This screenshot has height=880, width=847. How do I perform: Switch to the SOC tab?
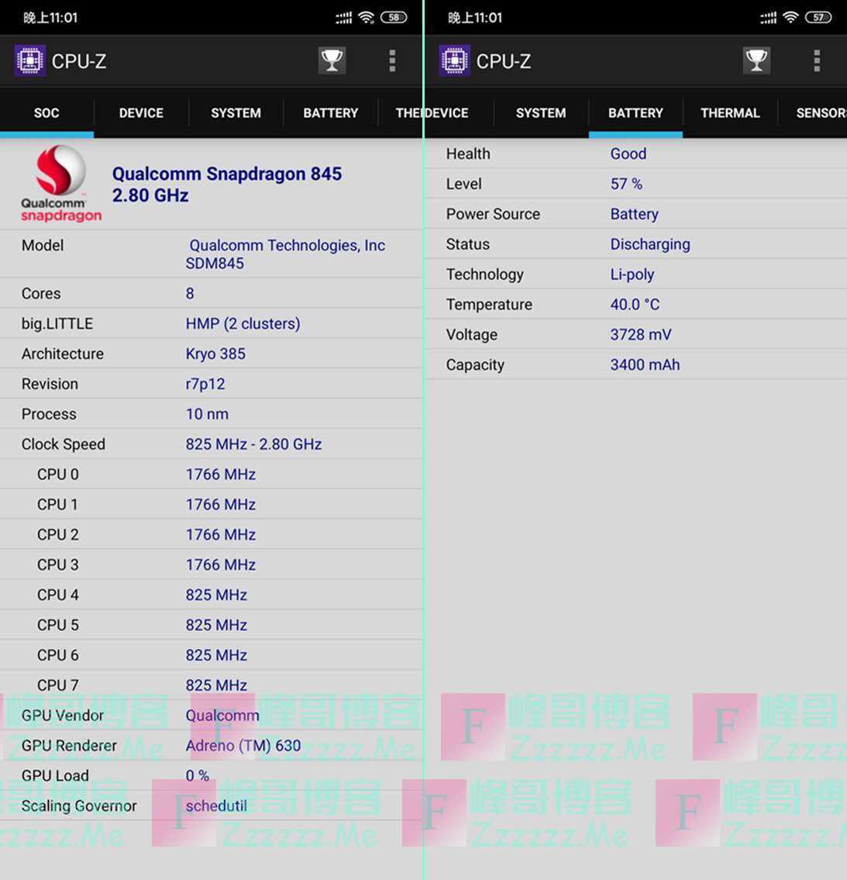tap(46, 113)
